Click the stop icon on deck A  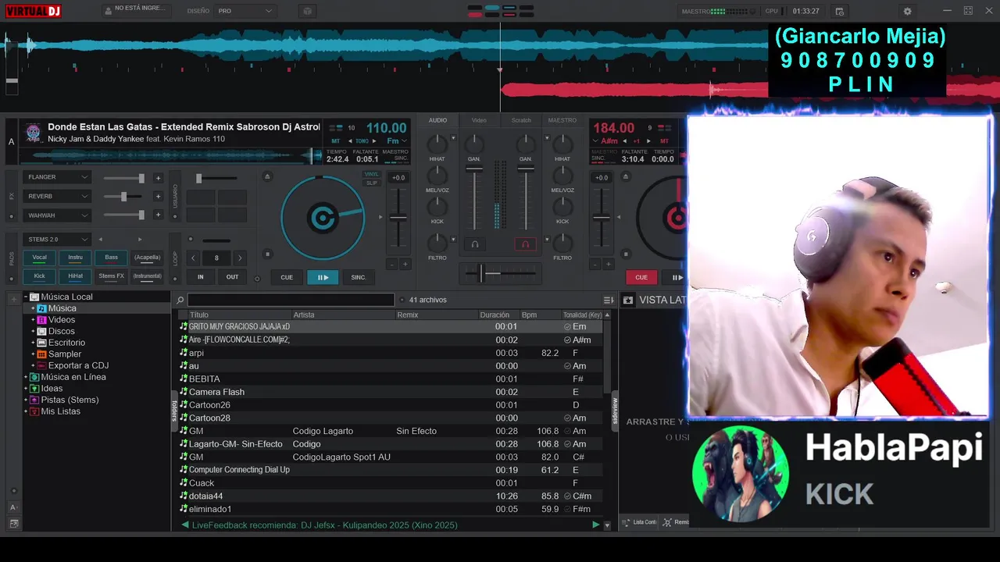pos(267,254)
